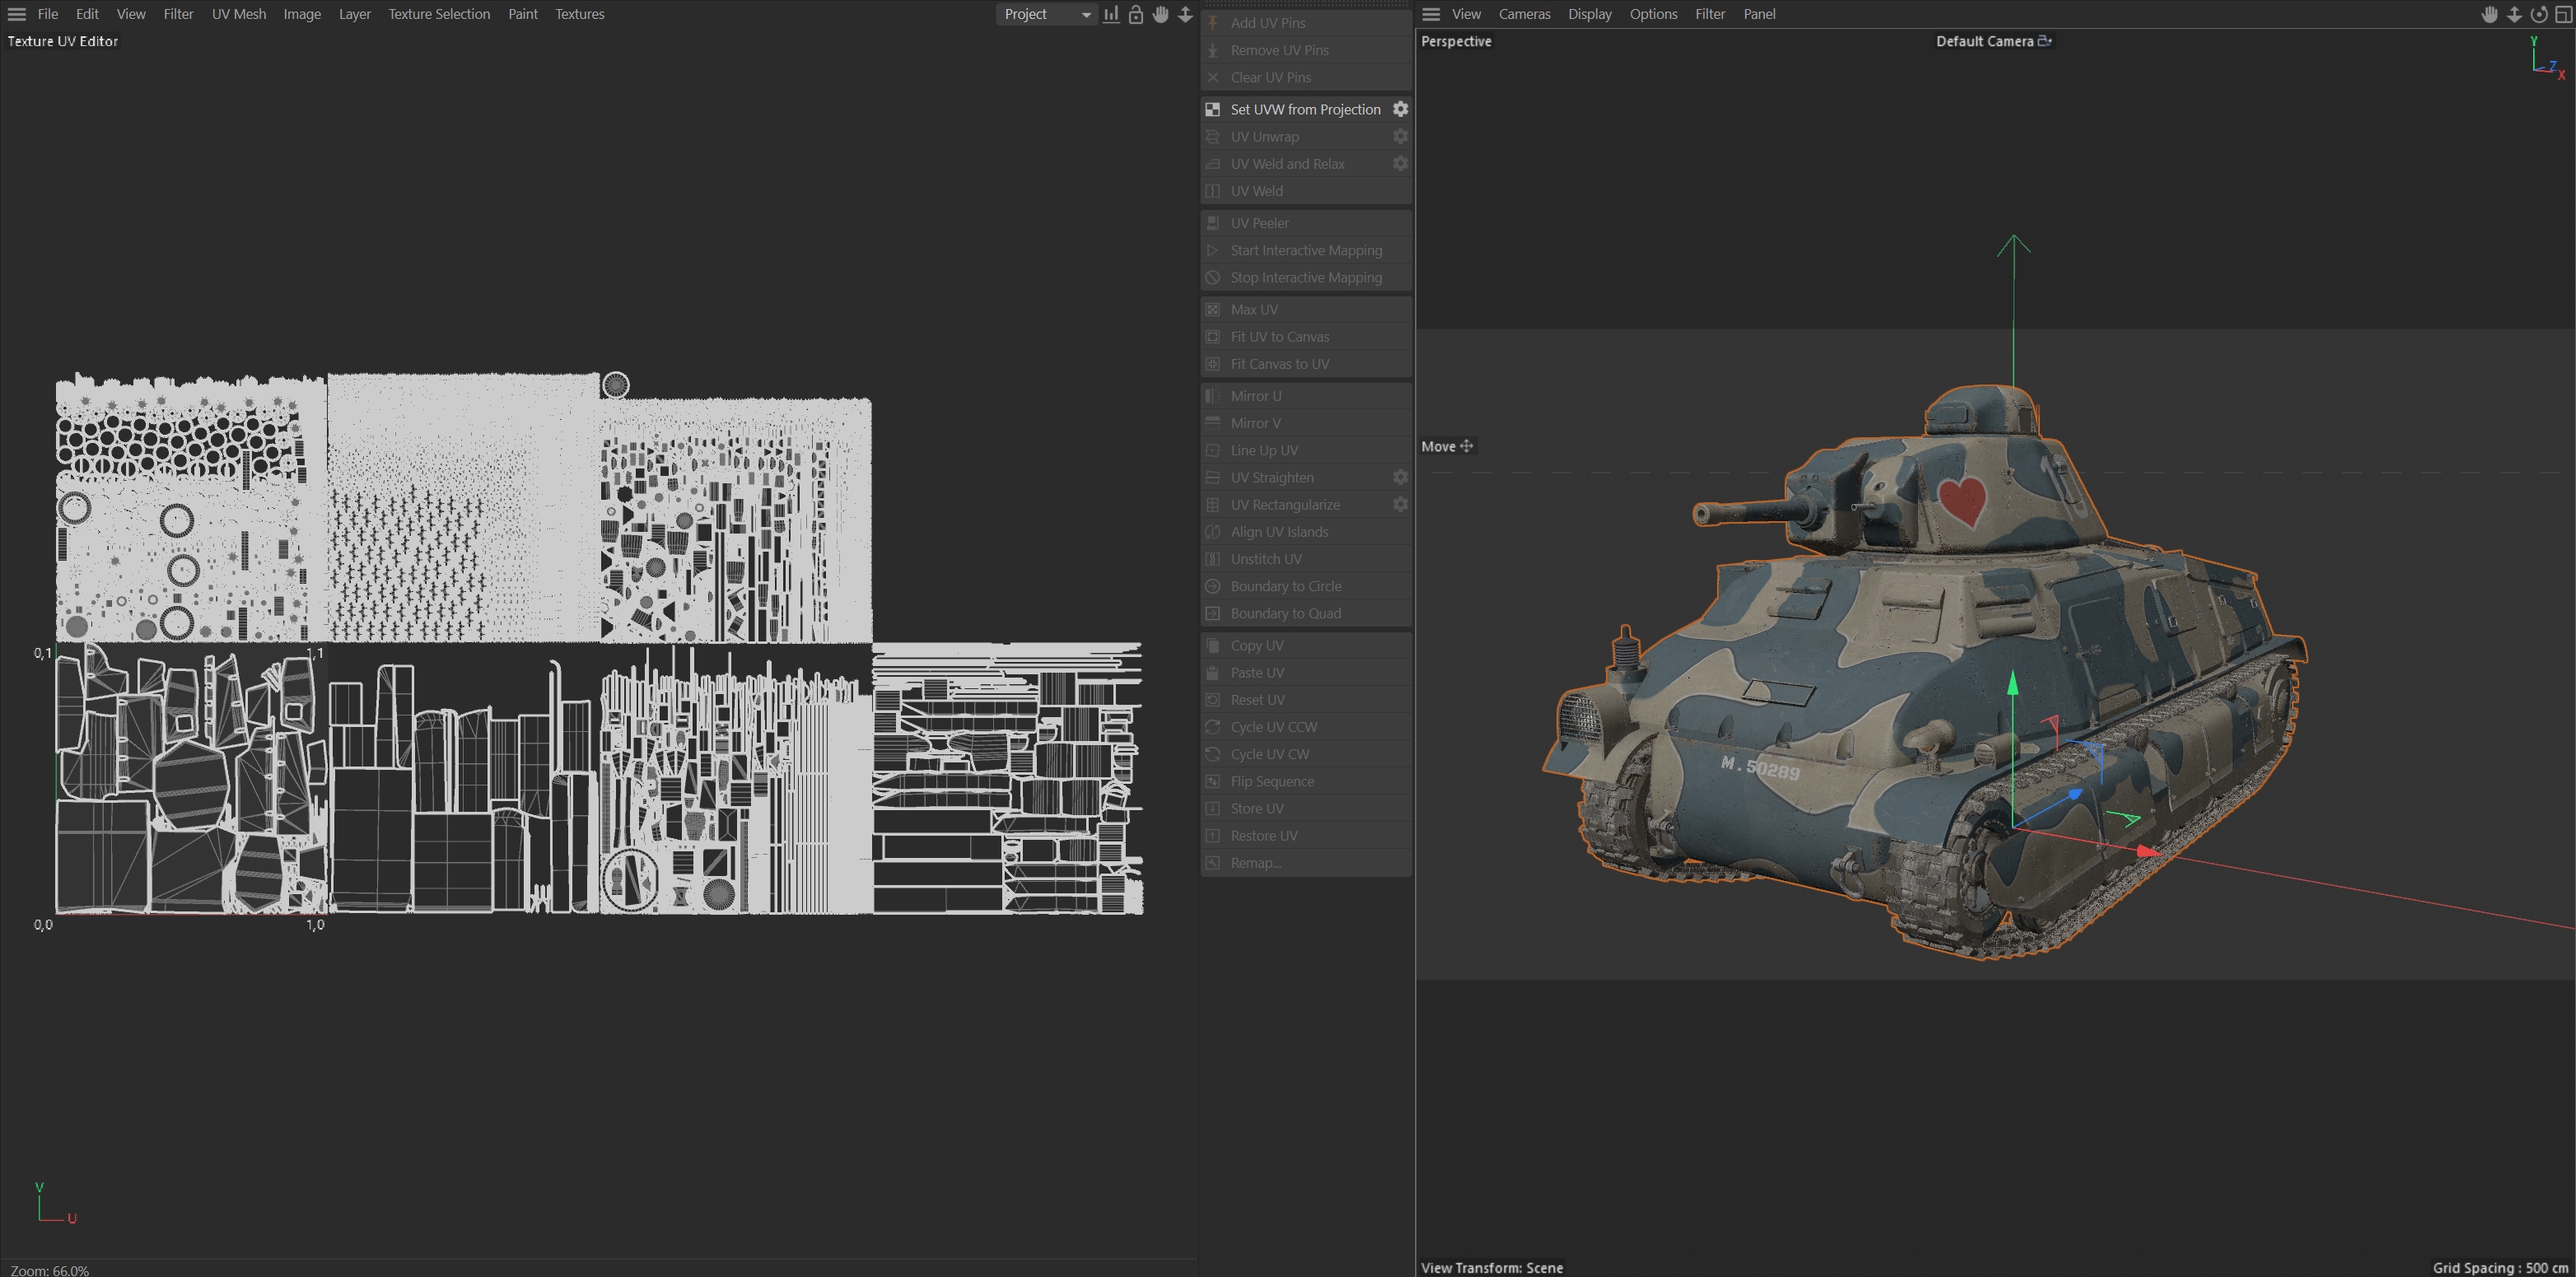Click the UV editor hamburger menu icon
The height and width of the screenshot is (1277, 2576).
click(x=16, y=14)
